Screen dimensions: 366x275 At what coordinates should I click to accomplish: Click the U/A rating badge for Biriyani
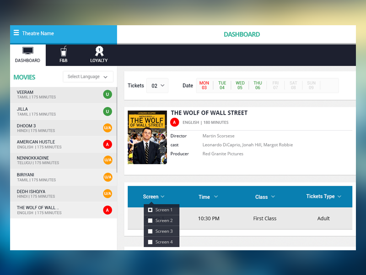click(x=108, y=177)
